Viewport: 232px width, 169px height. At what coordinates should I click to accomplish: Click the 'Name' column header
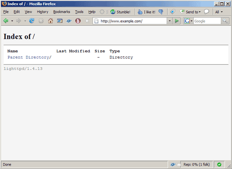pos(13,51)
